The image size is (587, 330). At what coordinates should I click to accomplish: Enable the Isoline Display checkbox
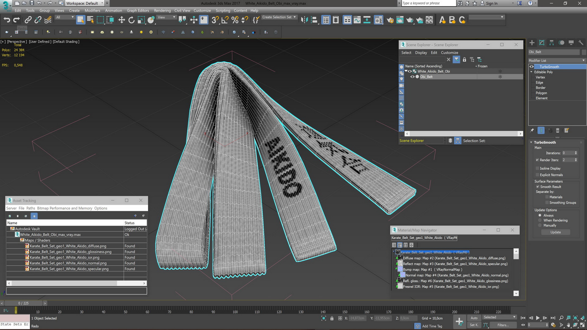click(537, 168)
